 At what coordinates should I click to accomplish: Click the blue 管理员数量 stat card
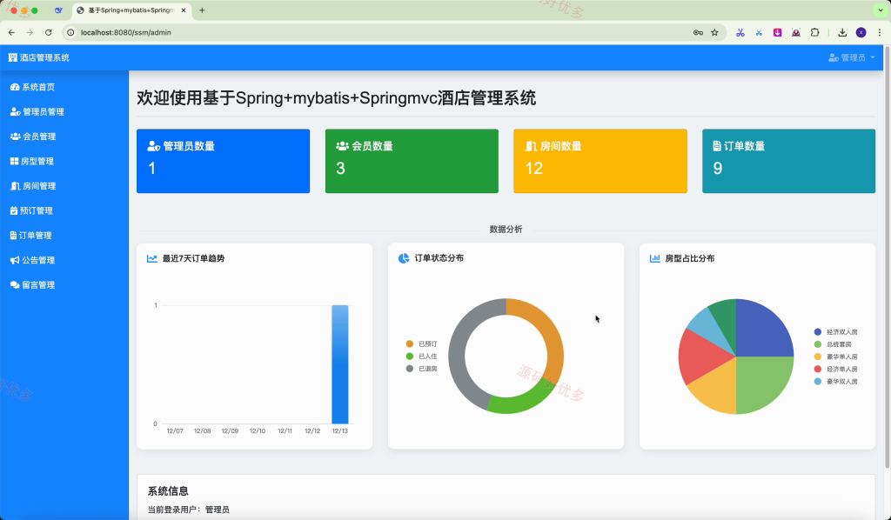click(224, 161)
